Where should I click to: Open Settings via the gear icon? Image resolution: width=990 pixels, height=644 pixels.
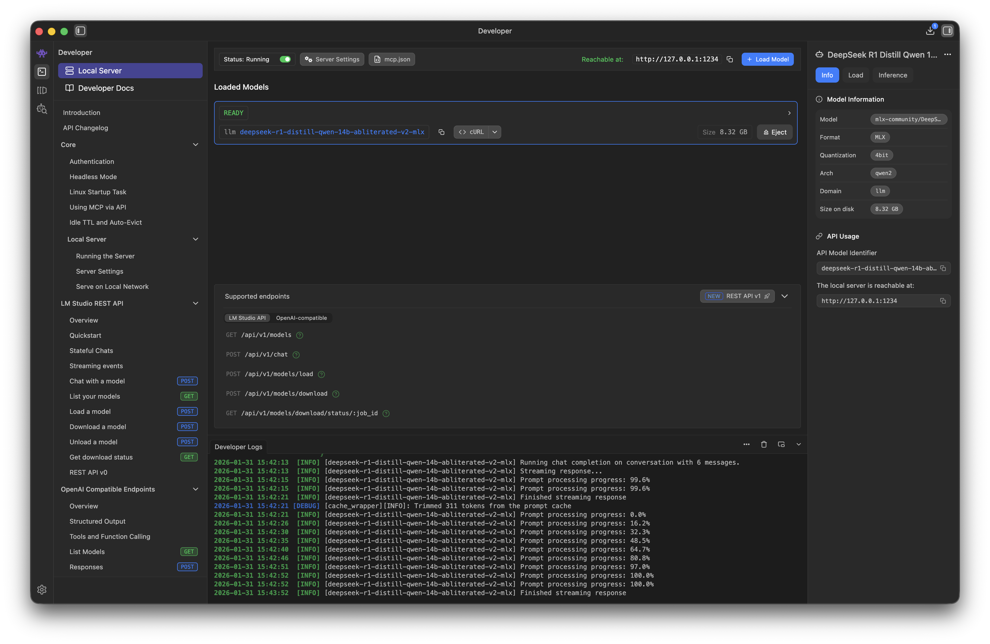pos(42,589)
